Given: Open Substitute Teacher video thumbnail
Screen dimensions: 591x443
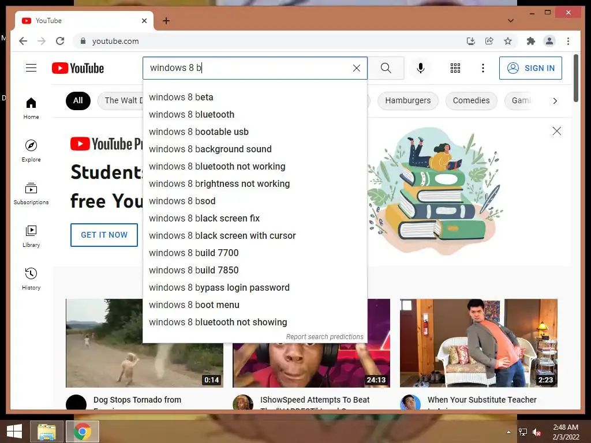Looking at the screenshot, I should coord(478,343).
